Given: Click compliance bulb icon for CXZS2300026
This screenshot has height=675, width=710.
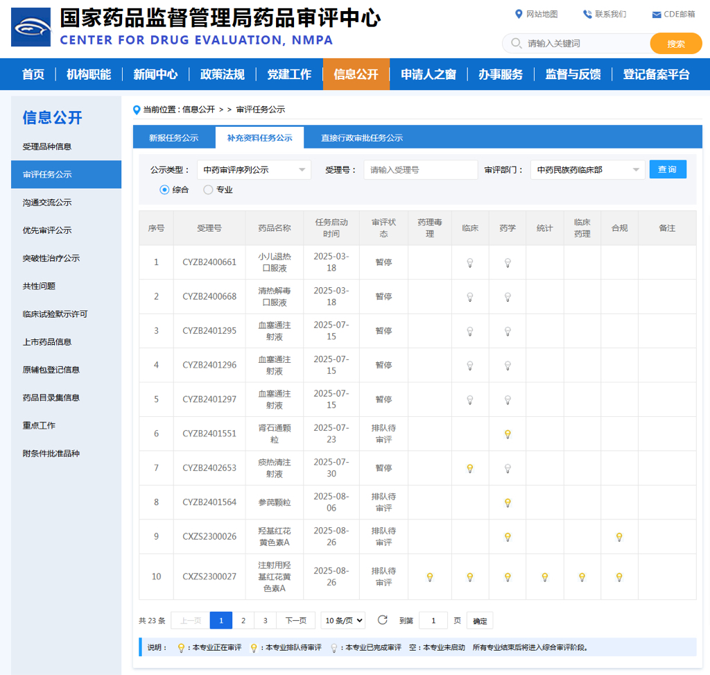Looking at the screenshot, I should (x=619, y=537).
